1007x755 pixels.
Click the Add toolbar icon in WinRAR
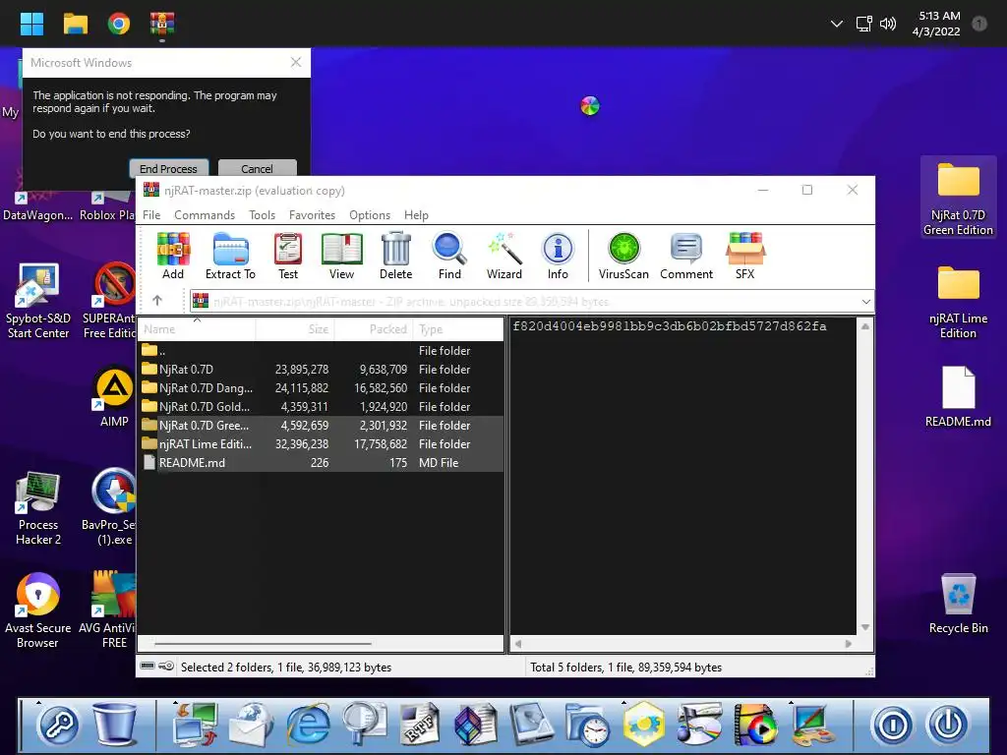tap(173, 256)
